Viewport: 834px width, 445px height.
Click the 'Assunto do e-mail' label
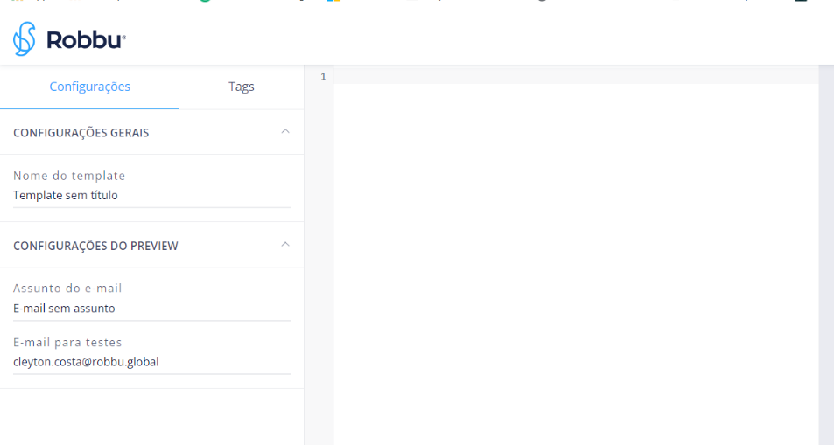pos(67,289)
